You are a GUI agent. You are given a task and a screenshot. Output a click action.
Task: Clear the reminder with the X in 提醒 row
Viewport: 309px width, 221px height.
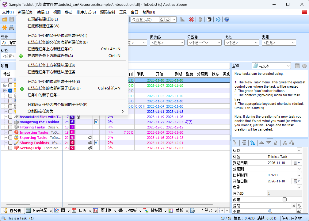click(x=294, y=206)
